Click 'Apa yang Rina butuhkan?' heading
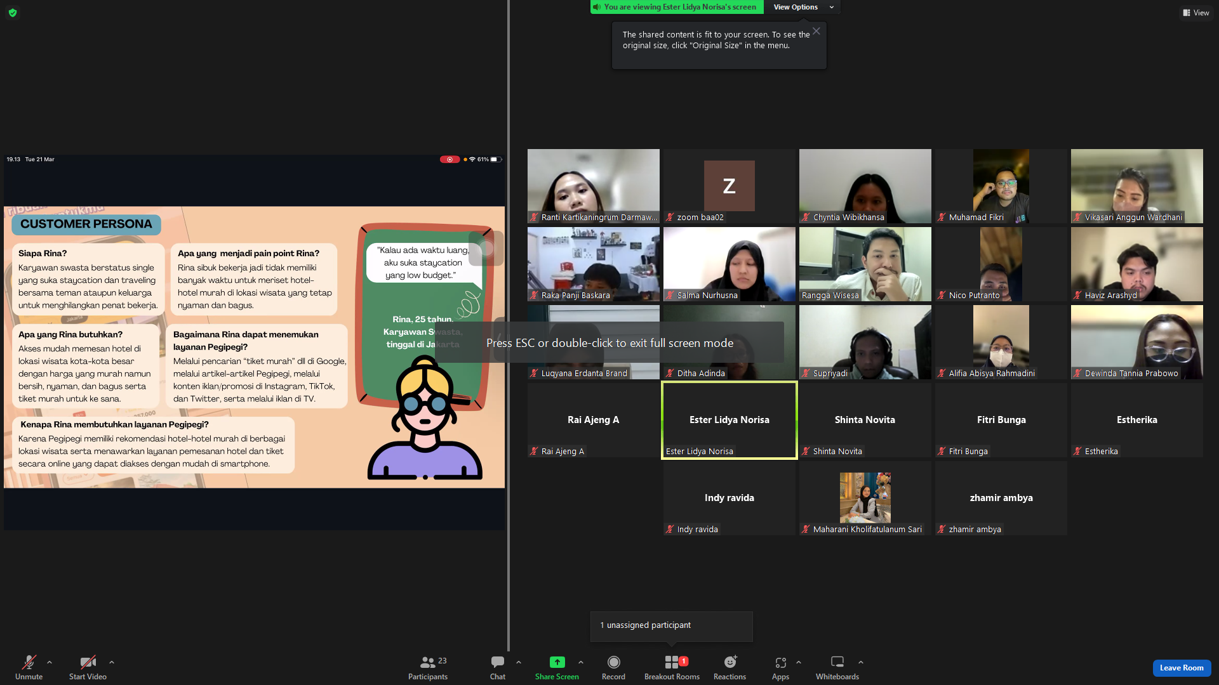The height and width of the screenshot is (685, 1219). pos(70,334)
